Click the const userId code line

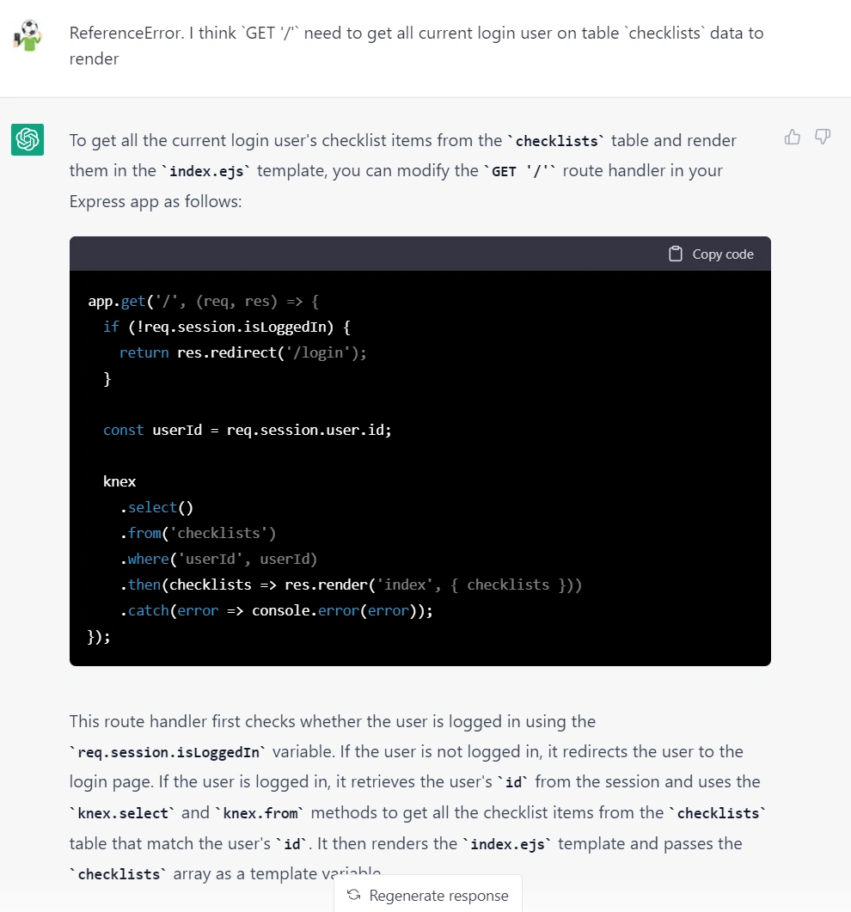(248, 430)
